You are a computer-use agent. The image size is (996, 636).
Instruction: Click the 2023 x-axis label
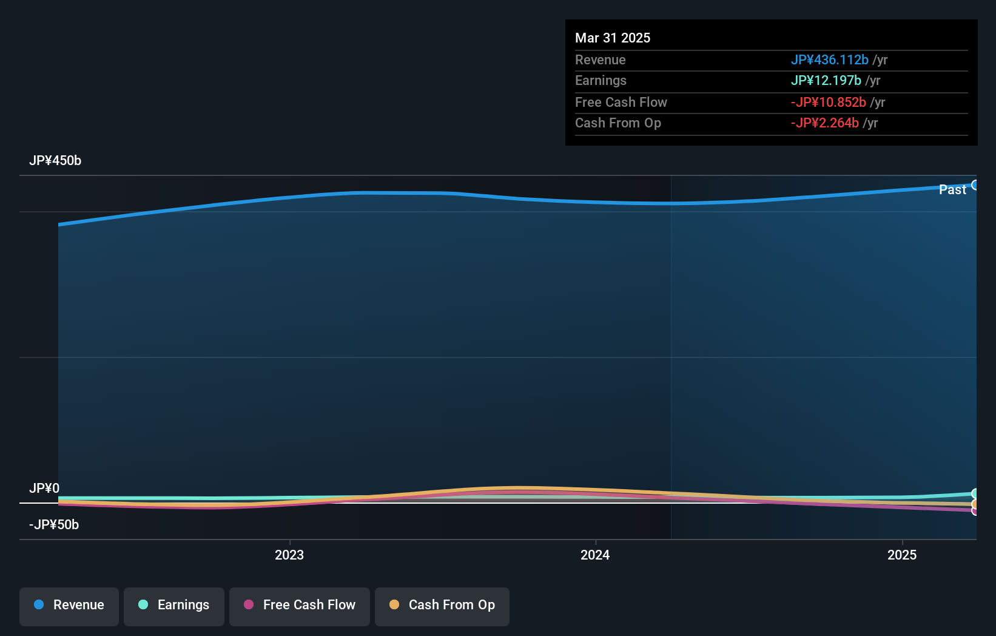tap(289, 555)
